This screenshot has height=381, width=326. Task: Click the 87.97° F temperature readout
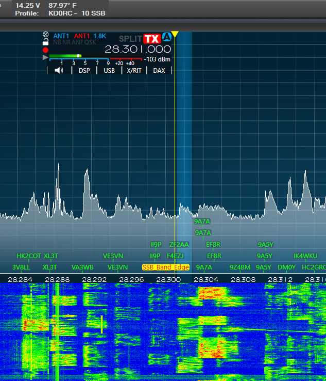point(62,5)
